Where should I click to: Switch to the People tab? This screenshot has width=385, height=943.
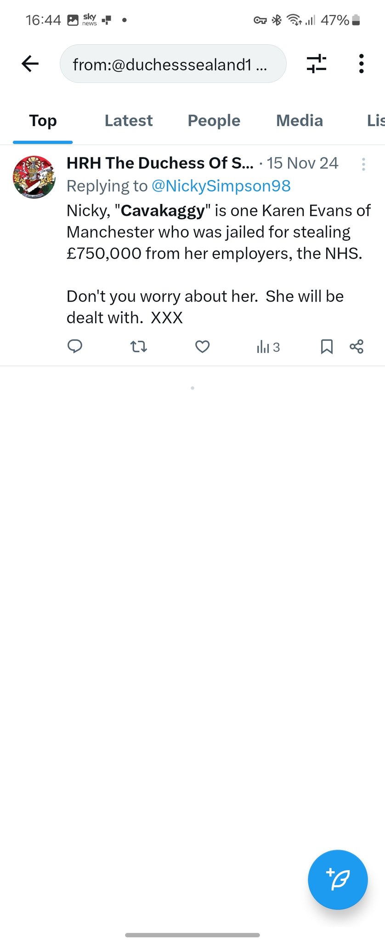[214, 121]
